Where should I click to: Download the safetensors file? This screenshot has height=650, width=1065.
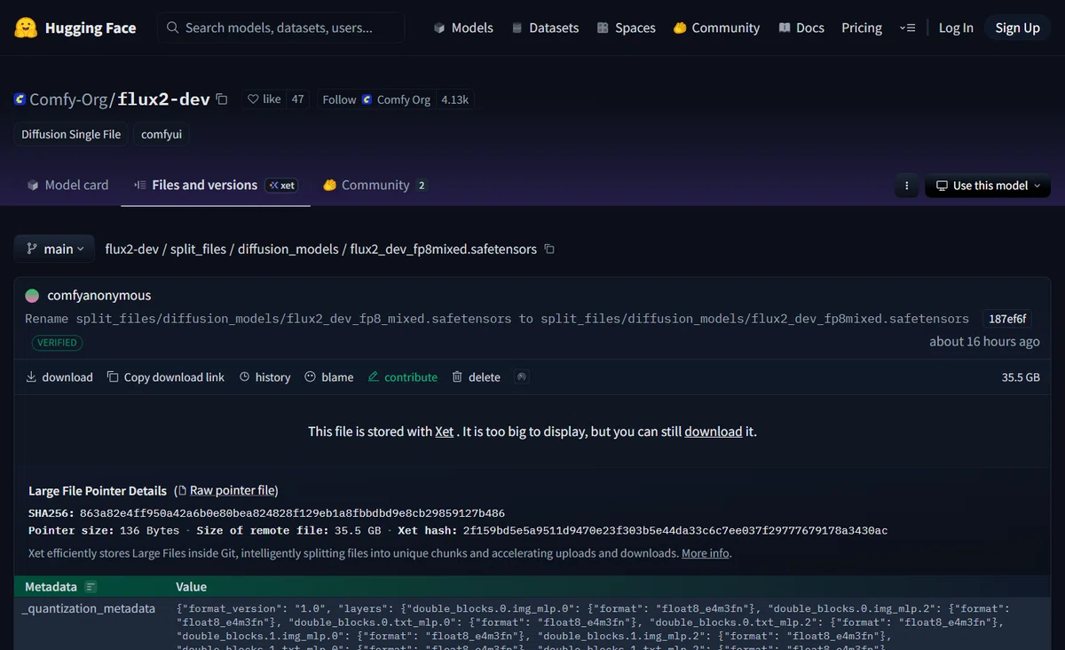59,377
